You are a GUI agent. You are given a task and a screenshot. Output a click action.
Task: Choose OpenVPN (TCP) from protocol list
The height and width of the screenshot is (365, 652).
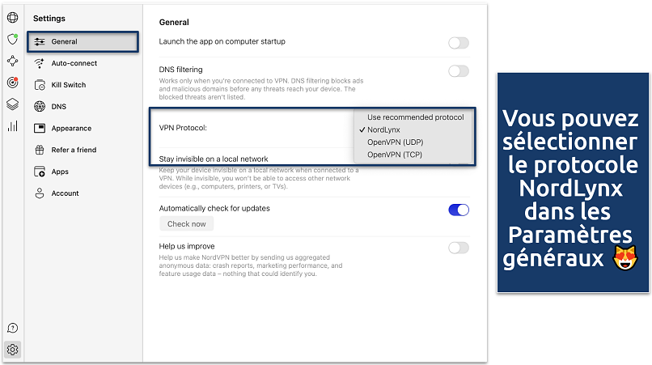point(394,154)
